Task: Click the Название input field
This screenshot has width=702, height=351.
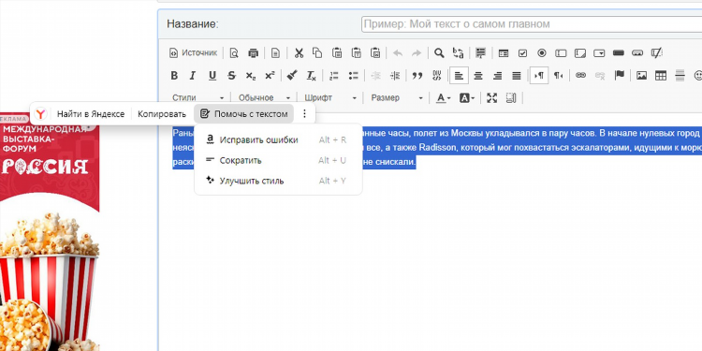Action: (532, 24)
